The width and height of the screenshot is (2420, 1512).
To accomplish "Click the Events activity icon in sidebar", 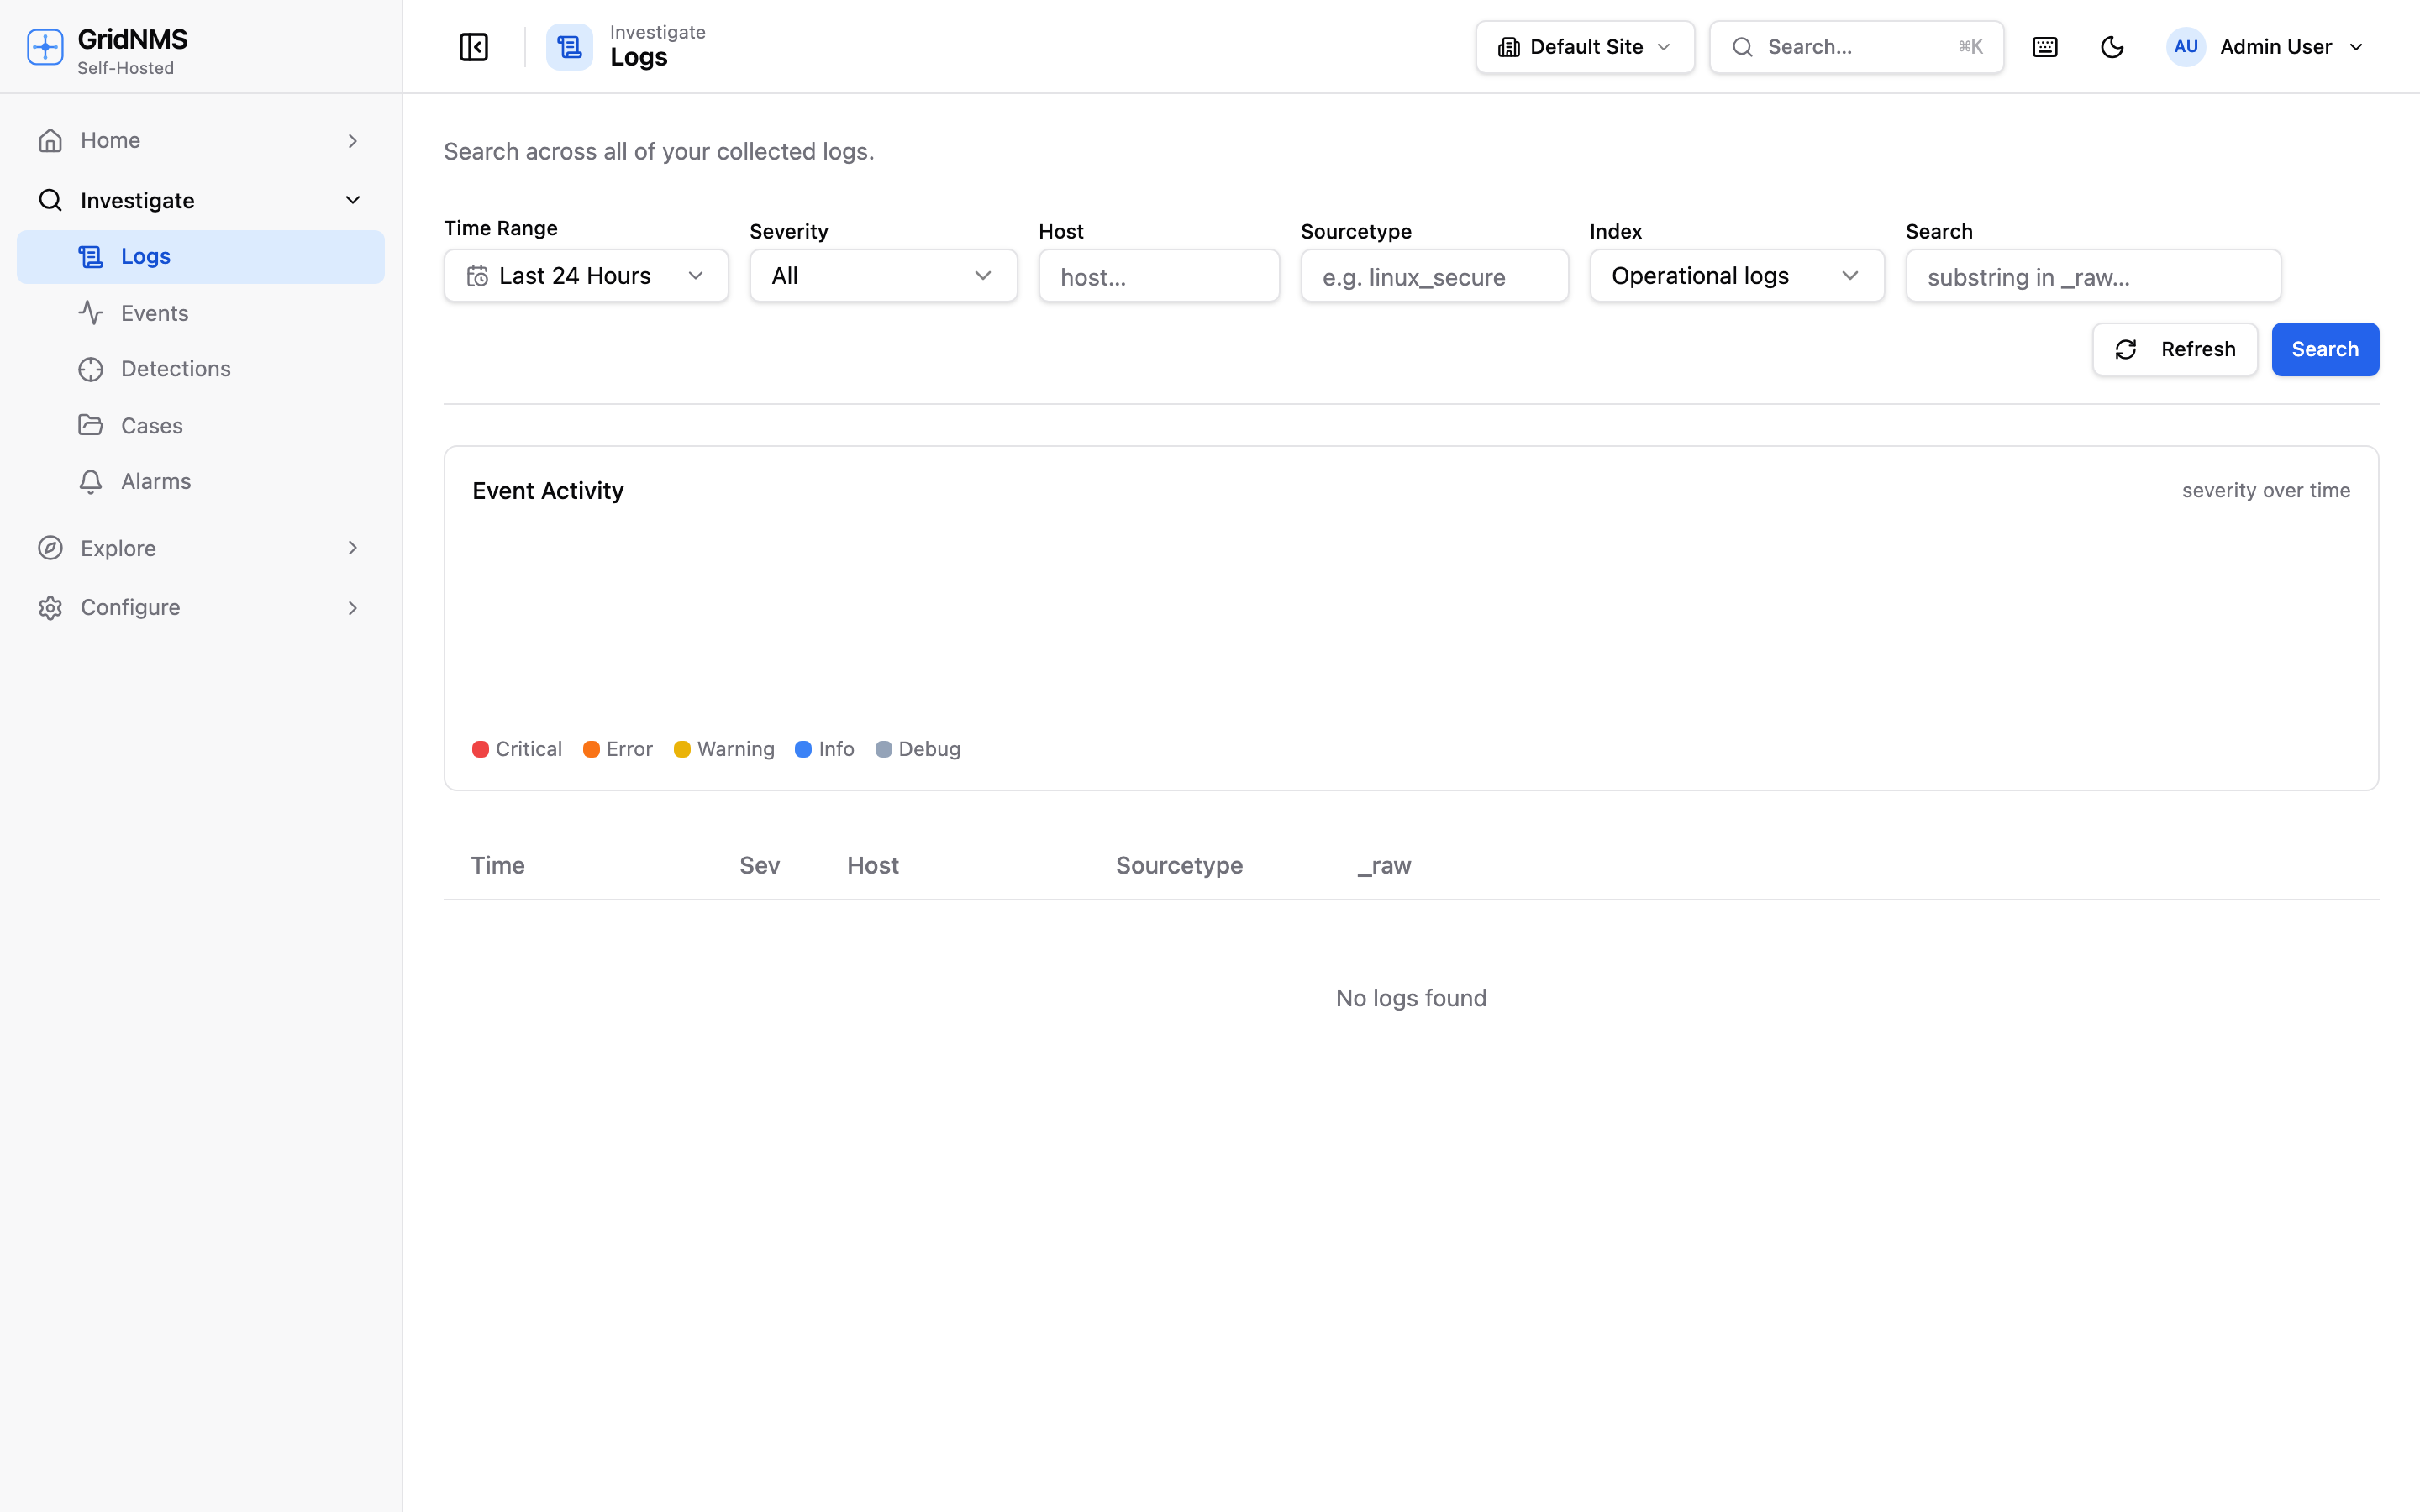I will [x=91, y=313].
